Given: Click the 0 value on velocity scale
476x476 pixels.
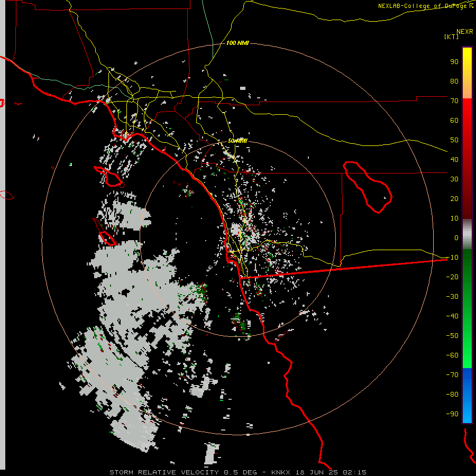Looking at the screenshot, I should tap(456, 238).
